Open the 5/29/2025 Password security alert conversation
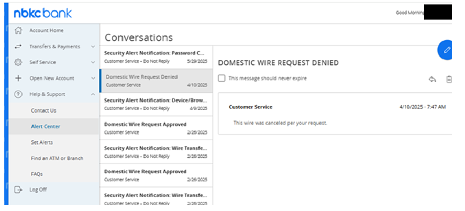Image resolution: width=465 pixels, height=211 pixels. click(156, 57)
